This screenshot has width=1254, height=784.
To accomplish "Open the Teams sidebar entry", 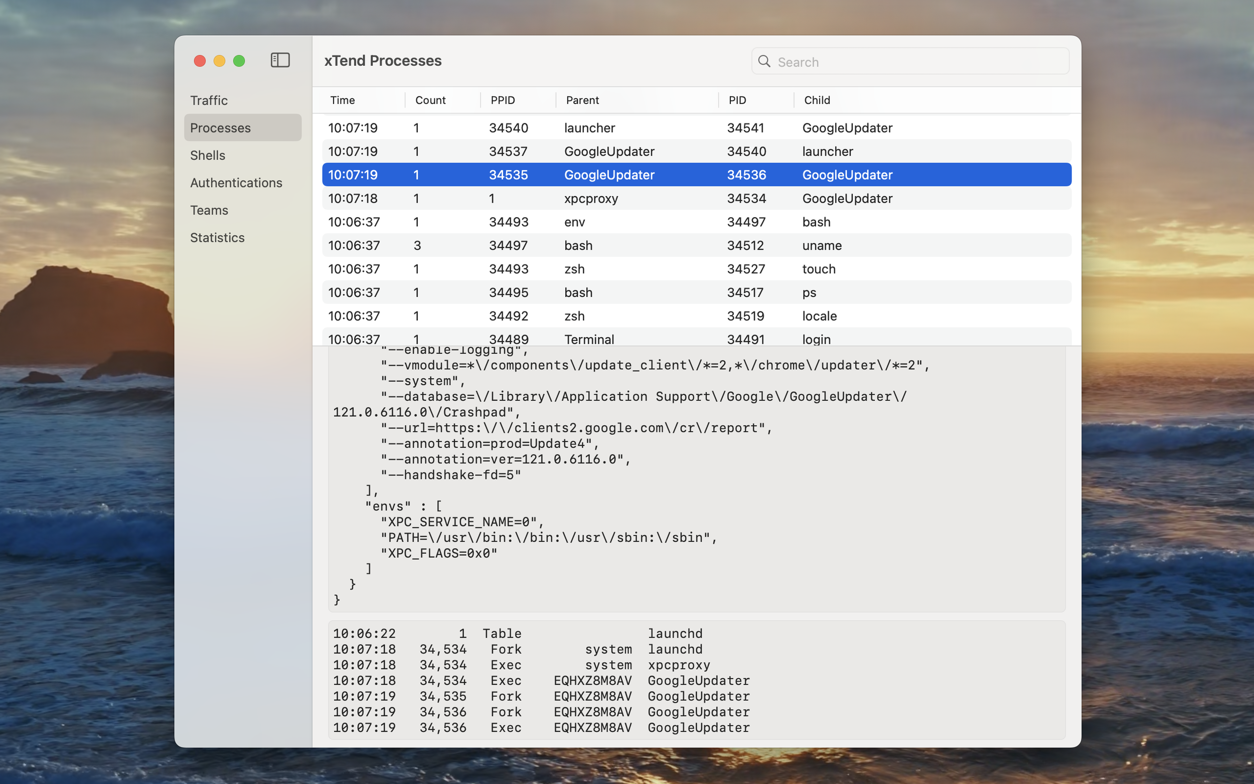I will tap(209, 210).
